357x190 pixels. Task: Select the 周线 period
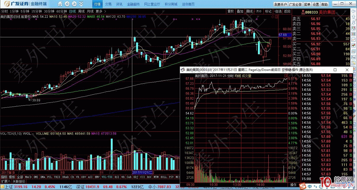[x=81, y=11]
